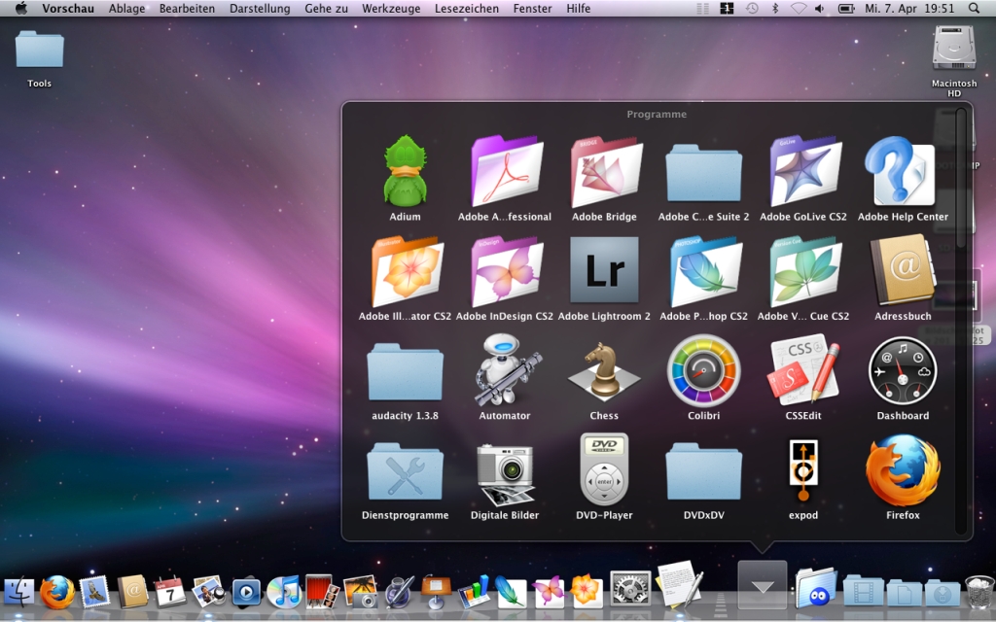996x622 pixels.
Task: Open Adobe Lightroom 2
Action: pos(604,270)
